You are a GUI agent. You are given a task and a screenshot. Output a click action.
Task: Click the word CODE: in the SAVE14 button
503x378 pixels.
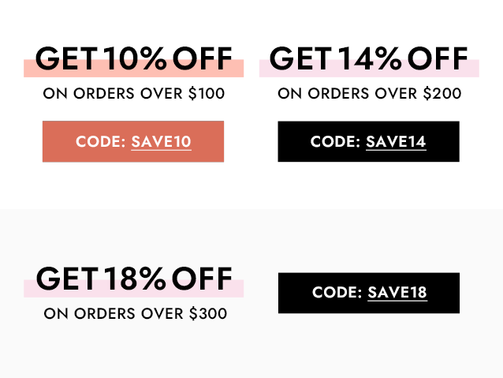click(335, 141)
